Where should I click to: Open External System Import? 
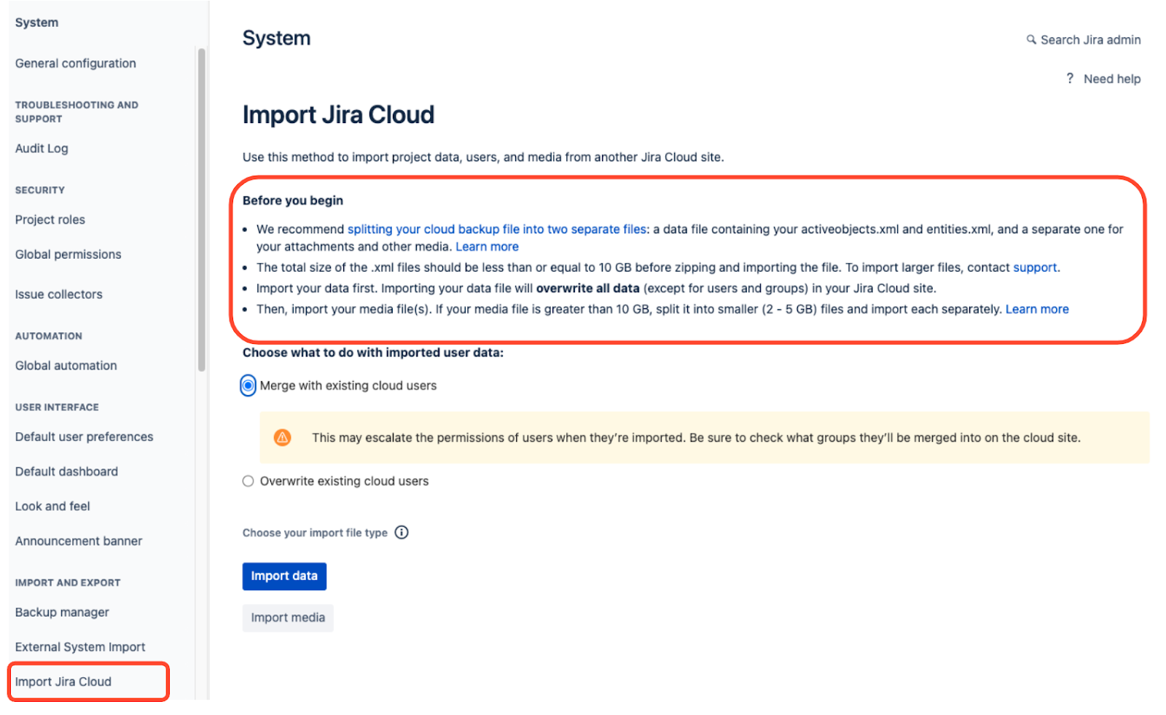80,647
